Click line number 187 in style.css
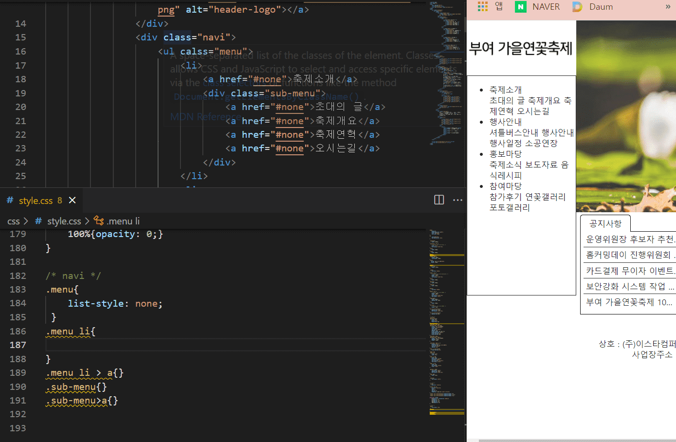Image resolution: width=676 pixels, height=442 pixels. click(18, 345)
